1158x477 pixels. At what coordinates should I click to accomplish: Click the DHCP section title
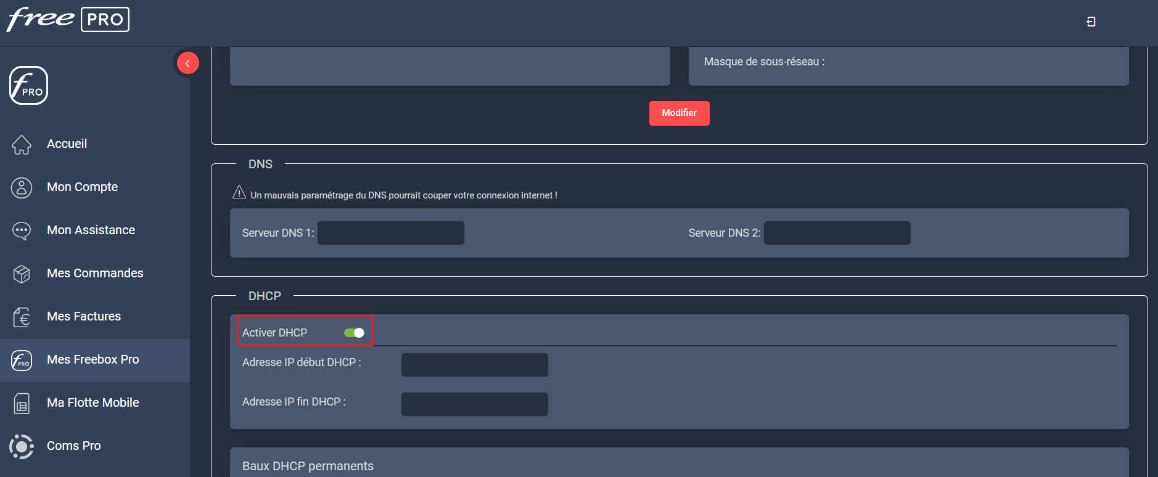point(265,296)
